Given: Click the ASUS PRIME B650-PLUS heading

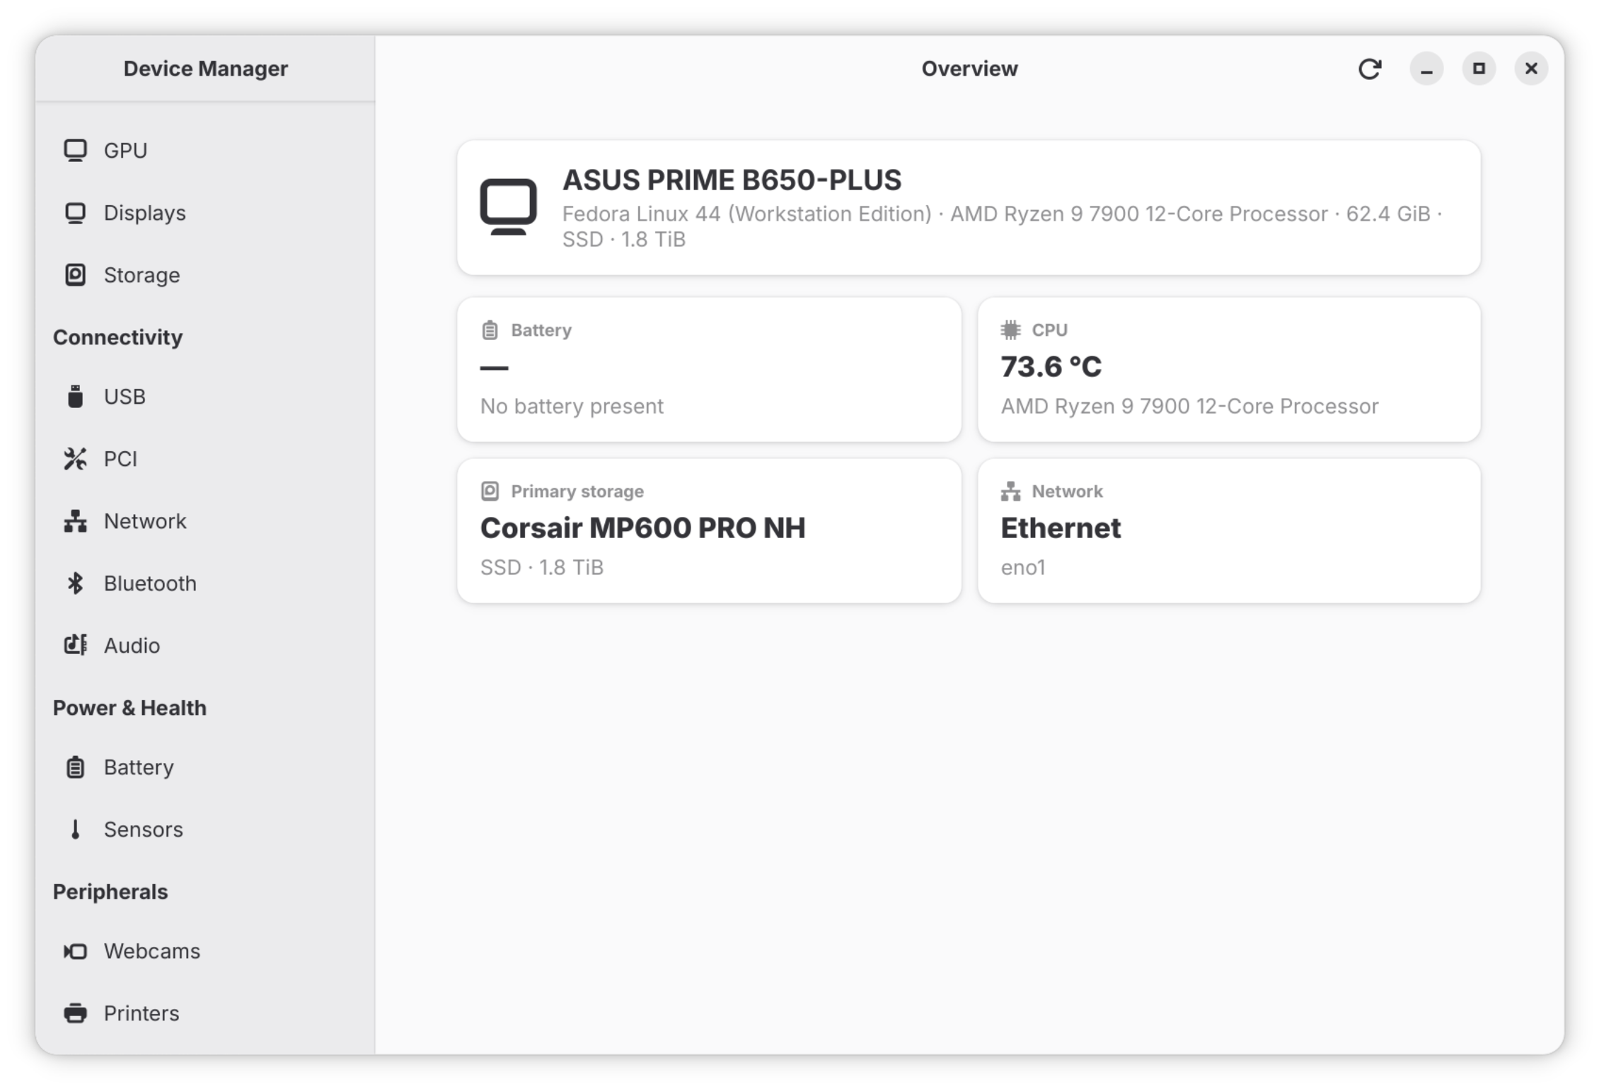Looking at the screenshot, I should coord(732,180).
